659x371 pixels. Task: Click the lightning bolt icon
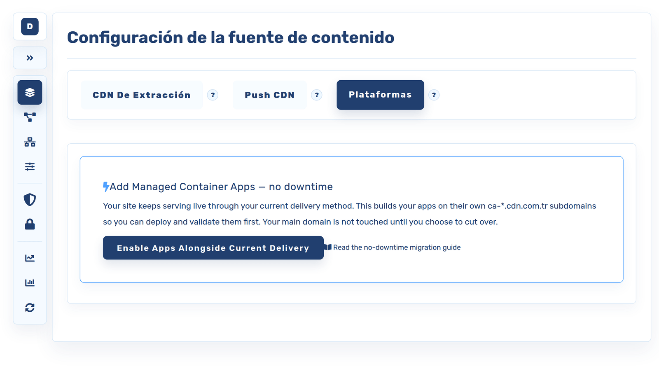point(106,187)
